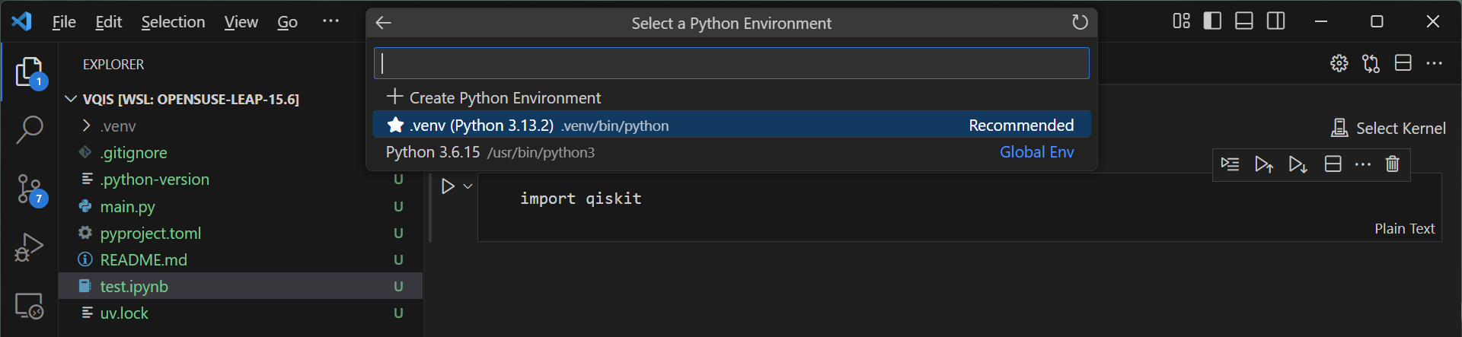
Task: Delete the notebook cell with trash icon
Action: point(1392,164)
